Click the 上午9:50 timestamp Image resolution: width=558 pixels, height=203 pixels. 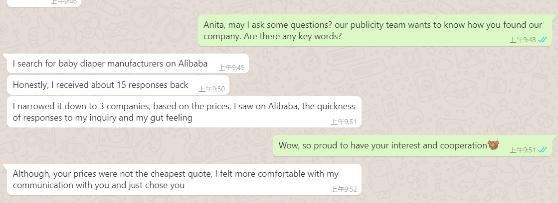pos(212,89)
